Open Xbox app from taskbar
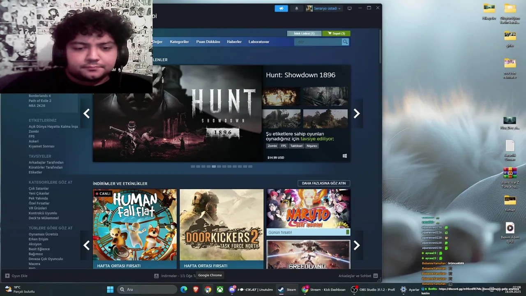The width and height of the screenshot is (526, 296). (x=220, y=289)
